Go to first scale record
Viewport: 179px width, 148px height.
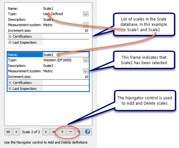point(8,132)
